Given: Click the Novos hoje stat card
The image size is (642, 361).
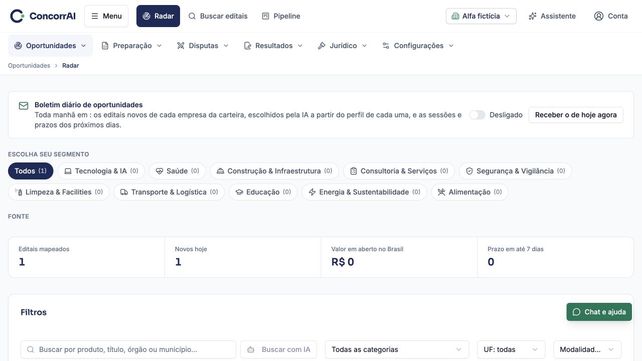Looking at the screenshot, I should [x=243, y=257].
